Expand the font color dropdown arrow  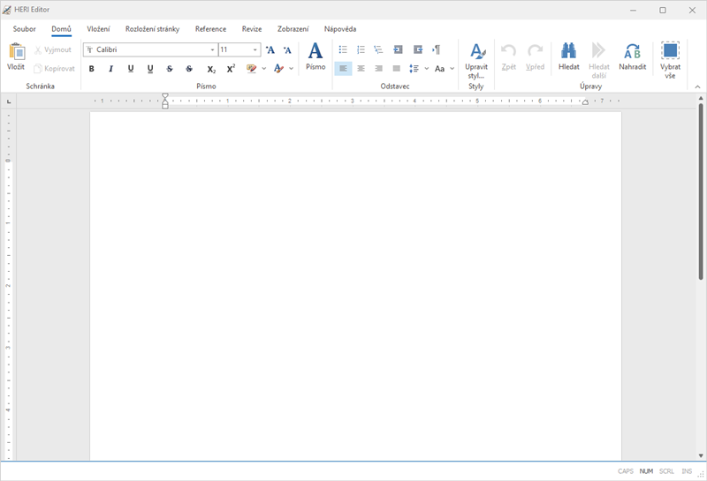292,69
